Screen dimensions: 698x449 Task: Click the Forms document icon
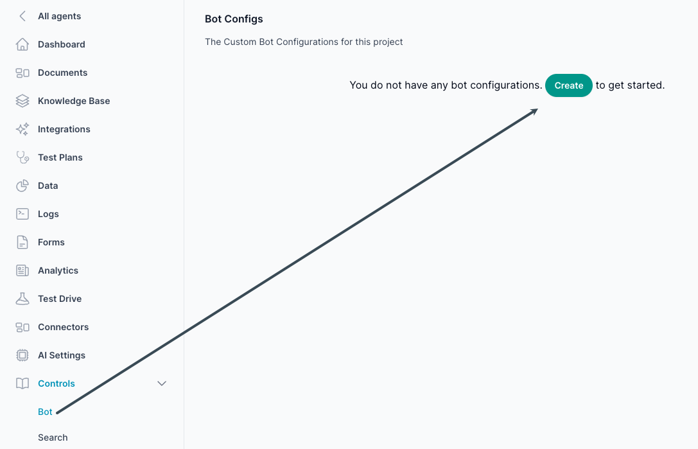pyautogui.click(x=22, y=242)
